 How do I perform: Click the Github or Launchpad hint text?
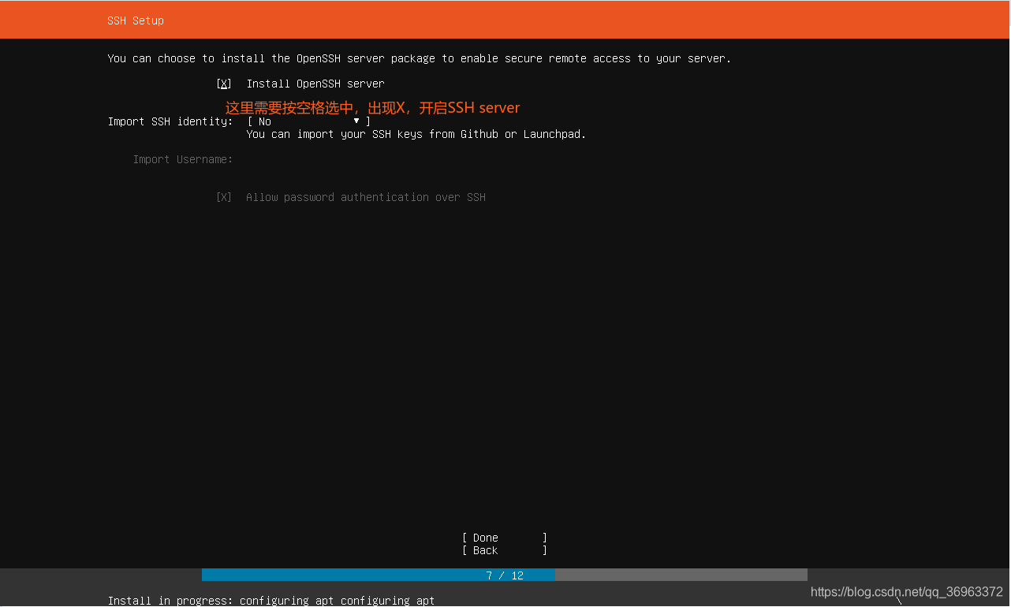click(x=416, y=134)
